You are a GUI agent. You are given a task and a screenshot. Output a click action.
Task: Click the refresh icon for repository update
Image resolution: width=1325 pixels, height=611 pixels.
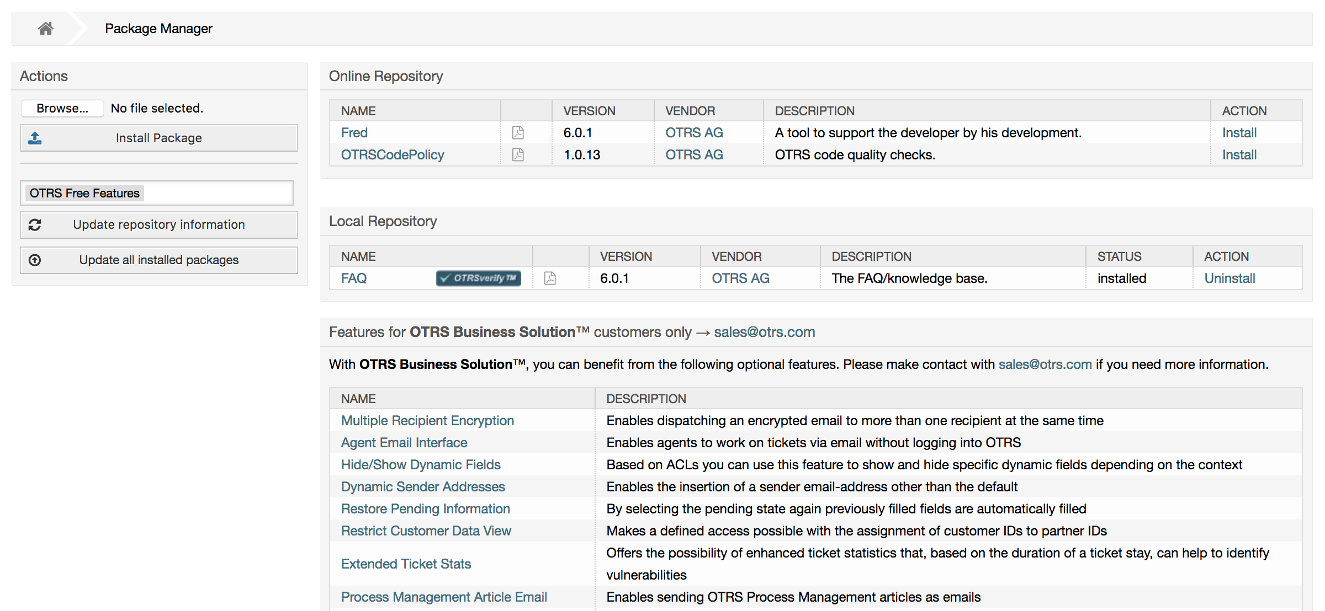tap(35, 225)
